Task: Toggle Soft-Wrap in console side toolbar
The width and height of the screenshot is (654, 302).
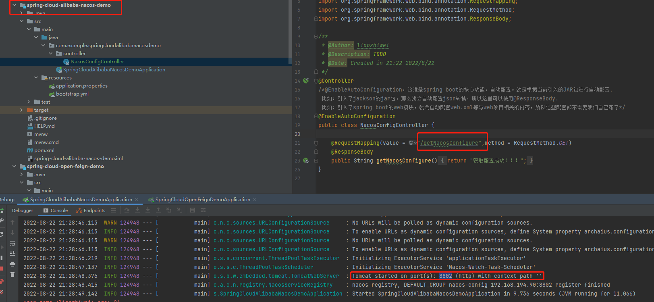Action: (x=12, y=243)
